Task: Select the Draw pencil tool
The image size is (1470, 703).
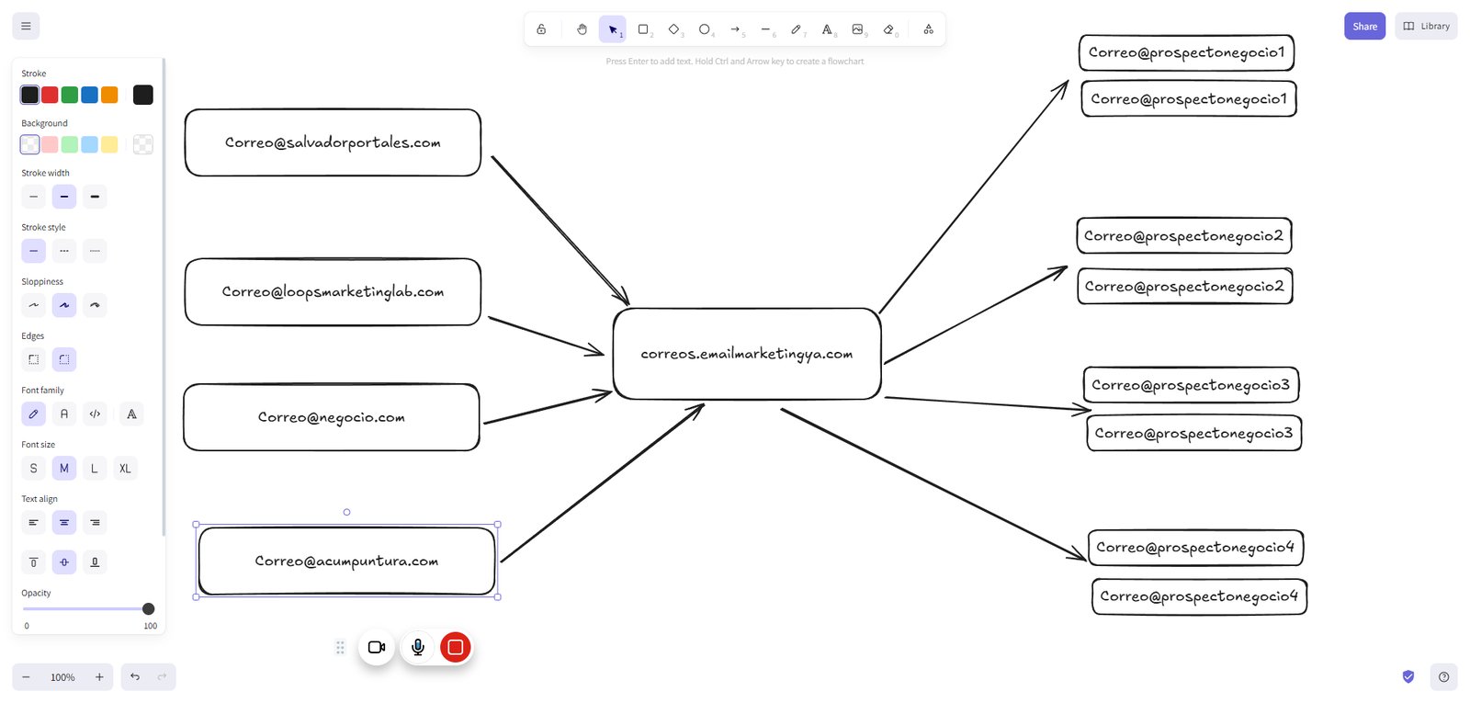Action: [797, 29]
